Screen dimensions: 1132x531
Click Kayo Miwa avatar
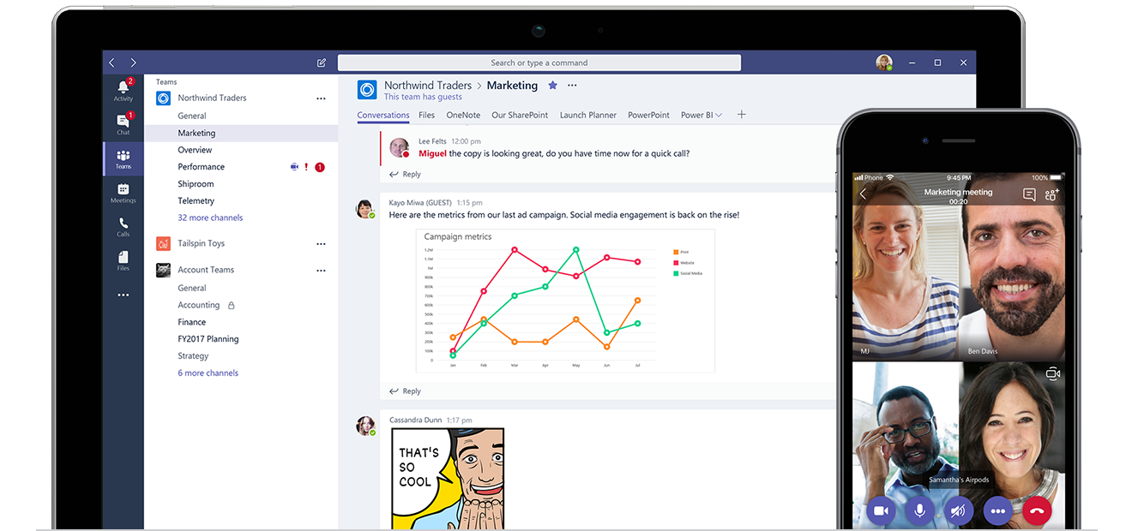coord(365,208)
